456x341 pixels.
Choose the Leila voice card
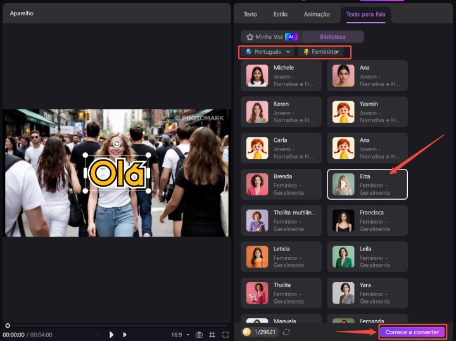367,257
